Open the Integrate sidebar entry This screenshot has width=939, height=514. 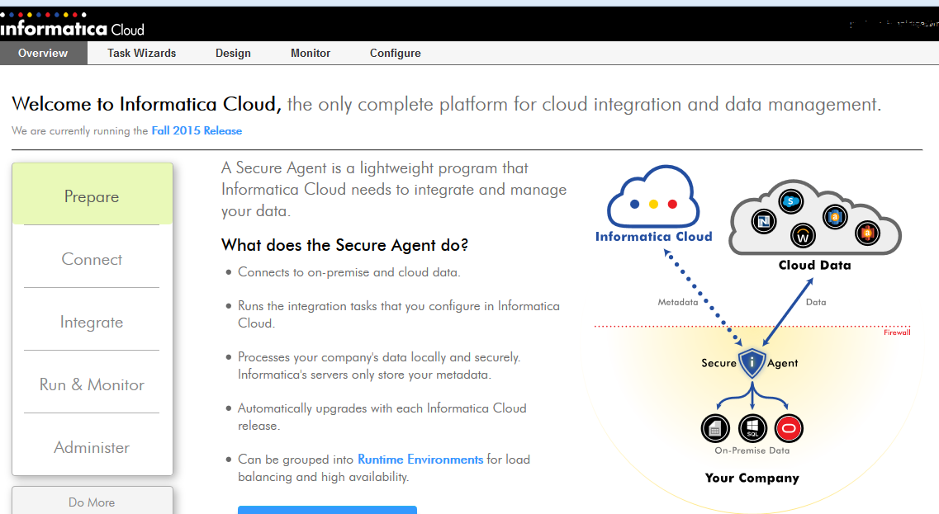tap(91, 322)
